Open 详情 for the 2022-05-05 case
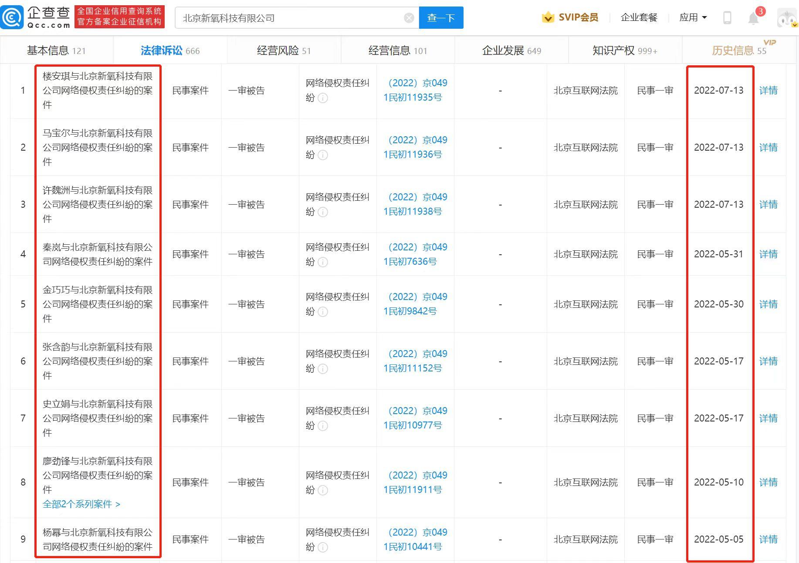Viewport: 799px width, 563px height. coord(768,539)
